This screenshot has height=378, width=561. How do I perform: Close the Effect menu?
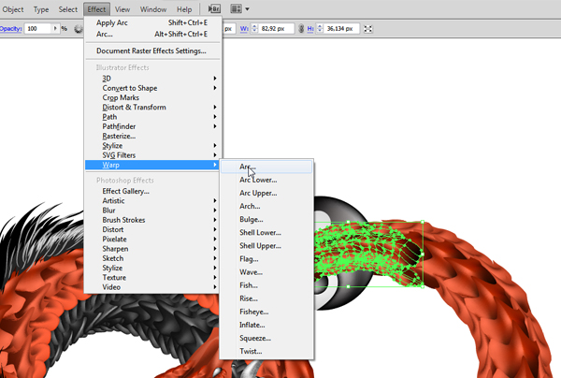96,9
